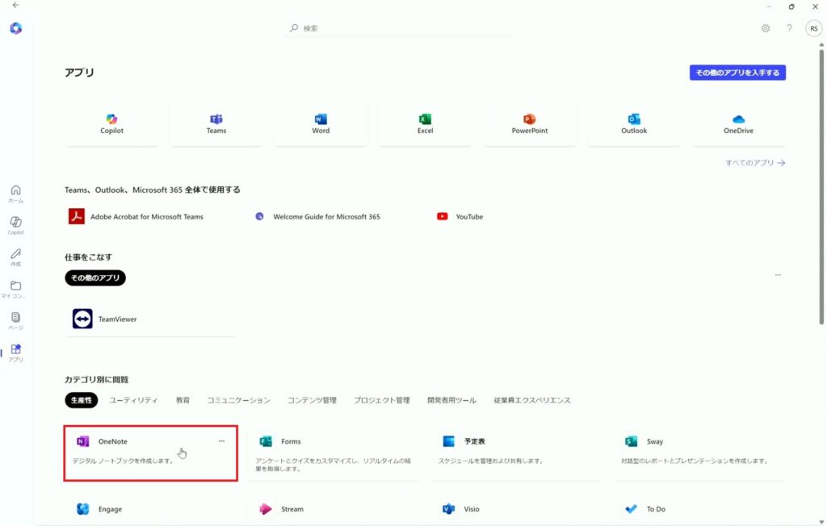This screenshot has width=827, height=526.
Task: Click the help question mark icon
Action: click(x=789, y=28)
